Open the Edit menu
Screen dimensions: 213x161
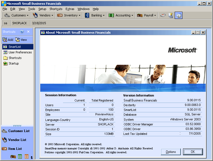[x=13, y=9]
